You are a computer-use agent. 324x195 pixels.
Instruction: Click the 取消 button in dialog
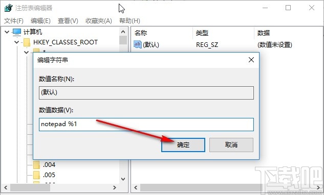[x=231, y=145]
